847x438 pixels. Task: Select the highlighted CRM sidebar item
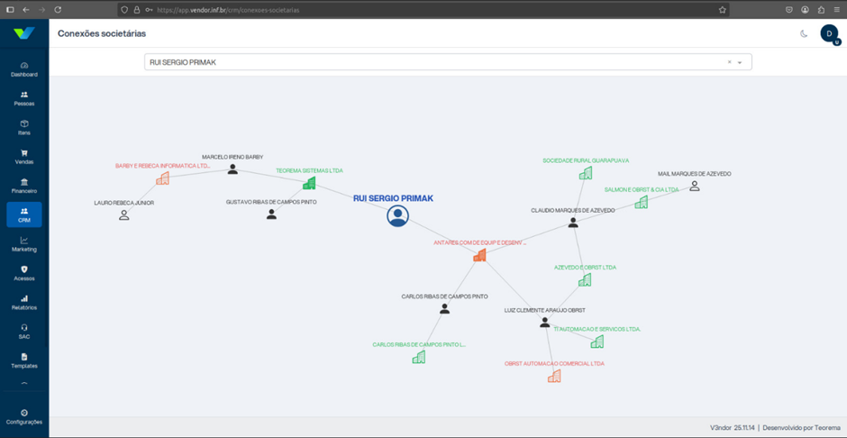(x=24, y=215)
